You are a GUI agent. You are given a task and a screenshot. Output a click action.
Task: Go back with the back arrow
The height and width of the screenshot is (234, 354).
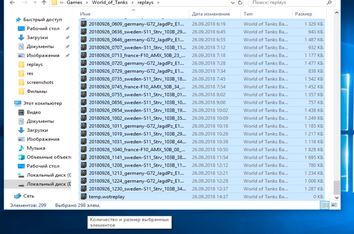click(x=12, y=3)
